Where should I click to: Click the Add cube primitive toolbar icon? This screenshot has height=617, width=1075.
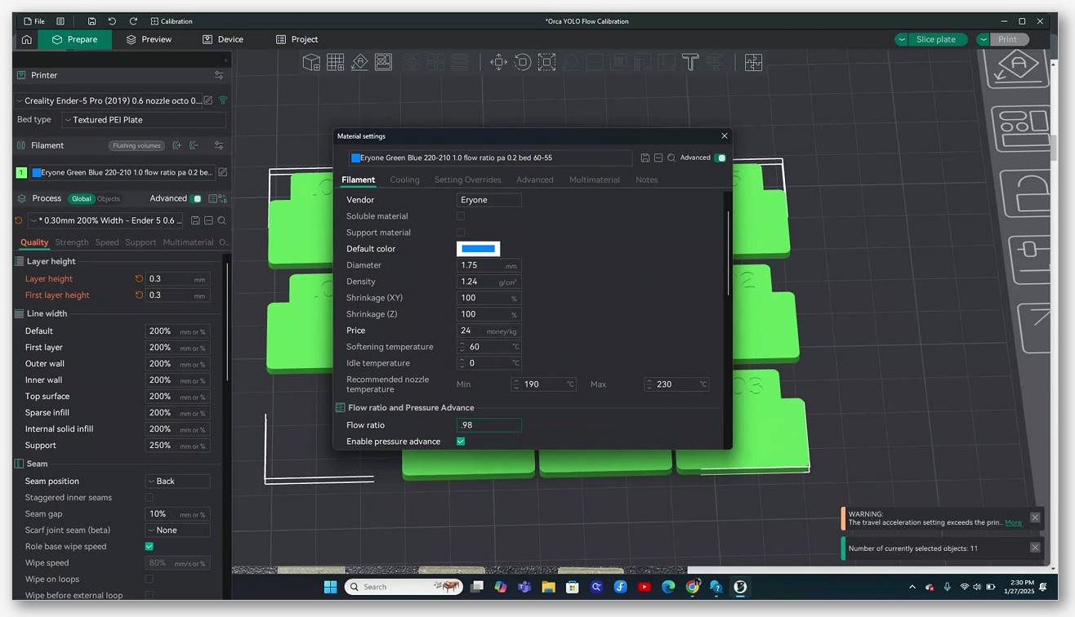click(311, 62)
